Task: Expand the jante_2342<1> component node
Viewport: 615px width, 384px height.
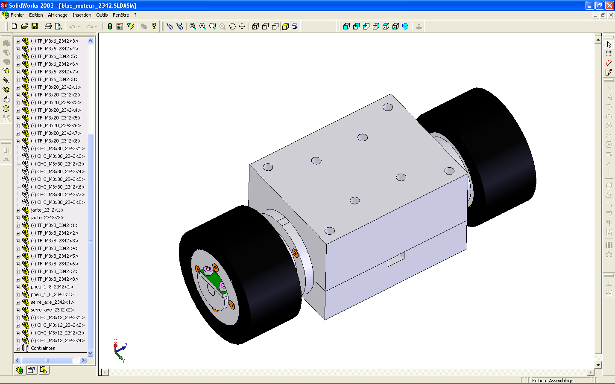Action: (18, 210)
